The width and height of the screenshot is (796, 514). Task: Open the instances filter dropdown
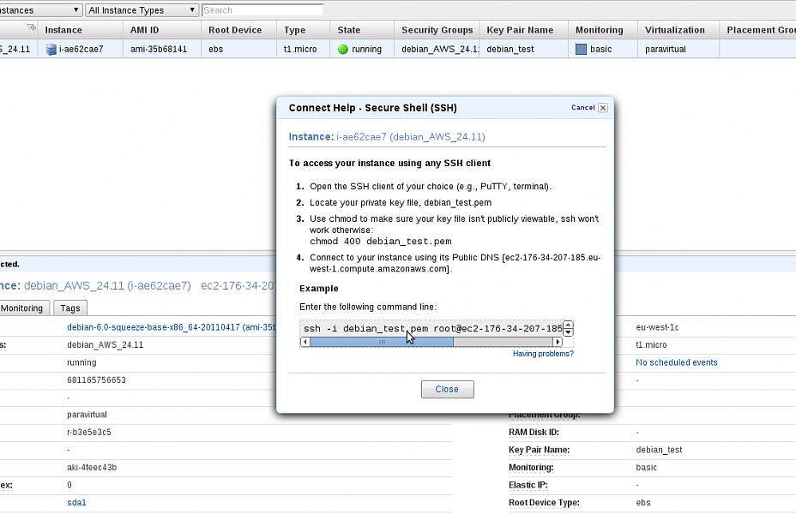[x=40, y=10]
